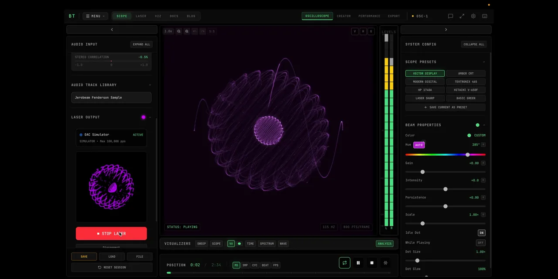Toggle the VU visualizer

pyautogui.click(x=231, y=244)
